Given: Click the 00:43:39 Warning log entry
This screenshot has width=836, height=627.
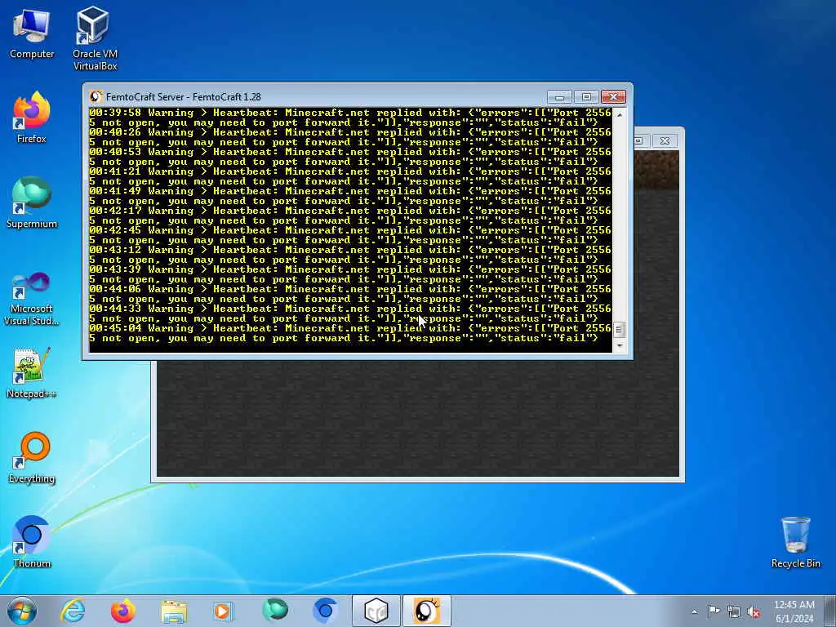Looking at the screenshot, I should tap(350, 274).
